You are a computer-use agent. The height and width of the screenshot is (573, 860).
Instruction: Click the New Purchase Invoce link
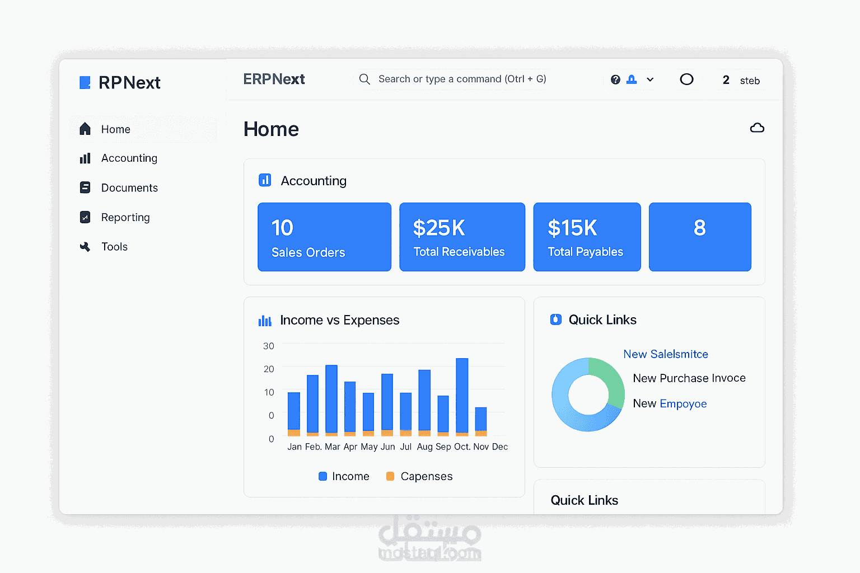(x=689, y=378)
